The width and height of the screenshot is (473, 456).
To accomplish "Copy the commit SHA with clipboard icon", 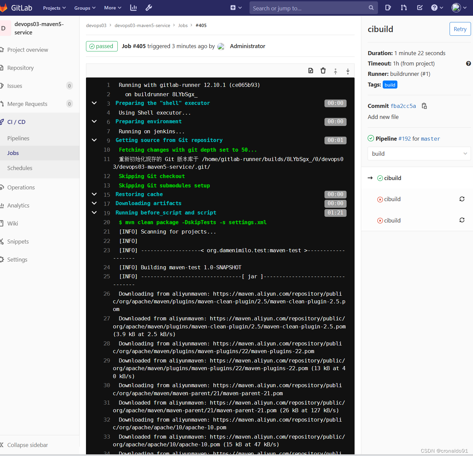I will pyautogui.click(x=424, y=106).
